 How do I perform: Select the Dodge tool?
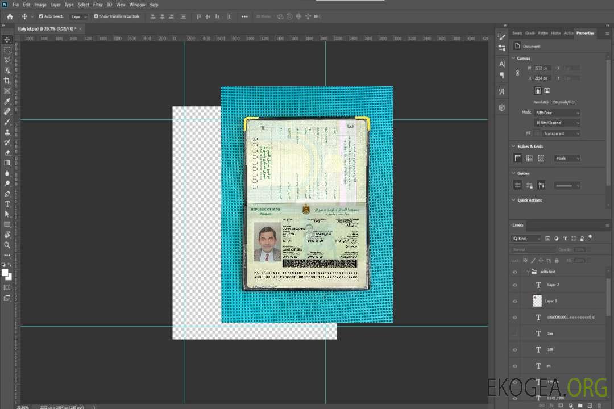click(x=7, y=183)
